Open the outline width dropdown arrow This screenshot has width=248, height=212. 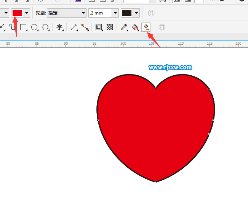115,13
